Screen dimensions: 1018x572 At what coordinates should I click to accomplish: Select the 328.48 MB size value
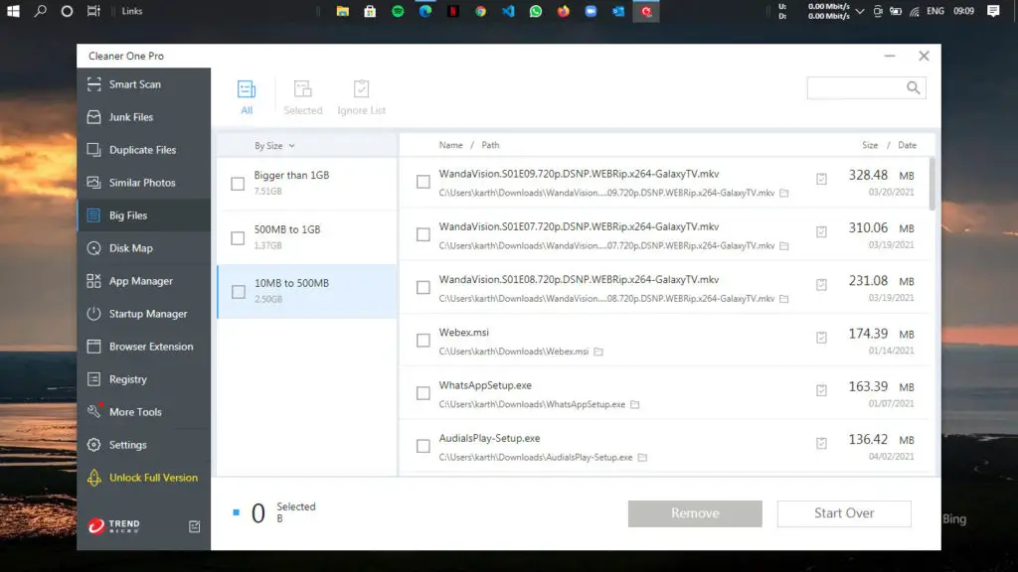pos(881,175)
